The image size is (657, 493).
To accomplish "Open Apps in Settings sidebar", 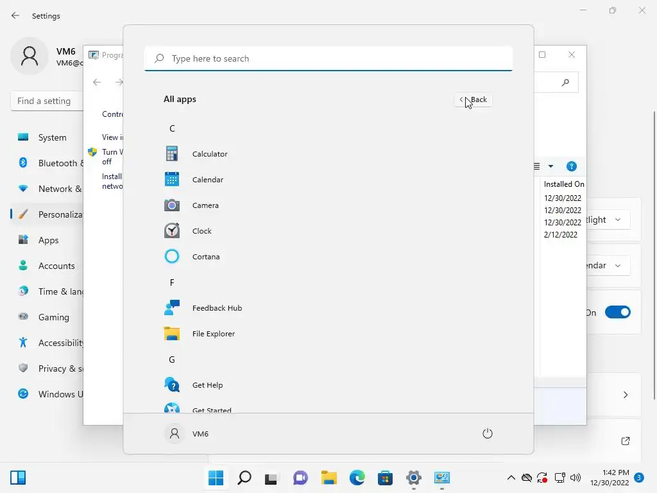I will pyautogui.click(x=47, y=240).
